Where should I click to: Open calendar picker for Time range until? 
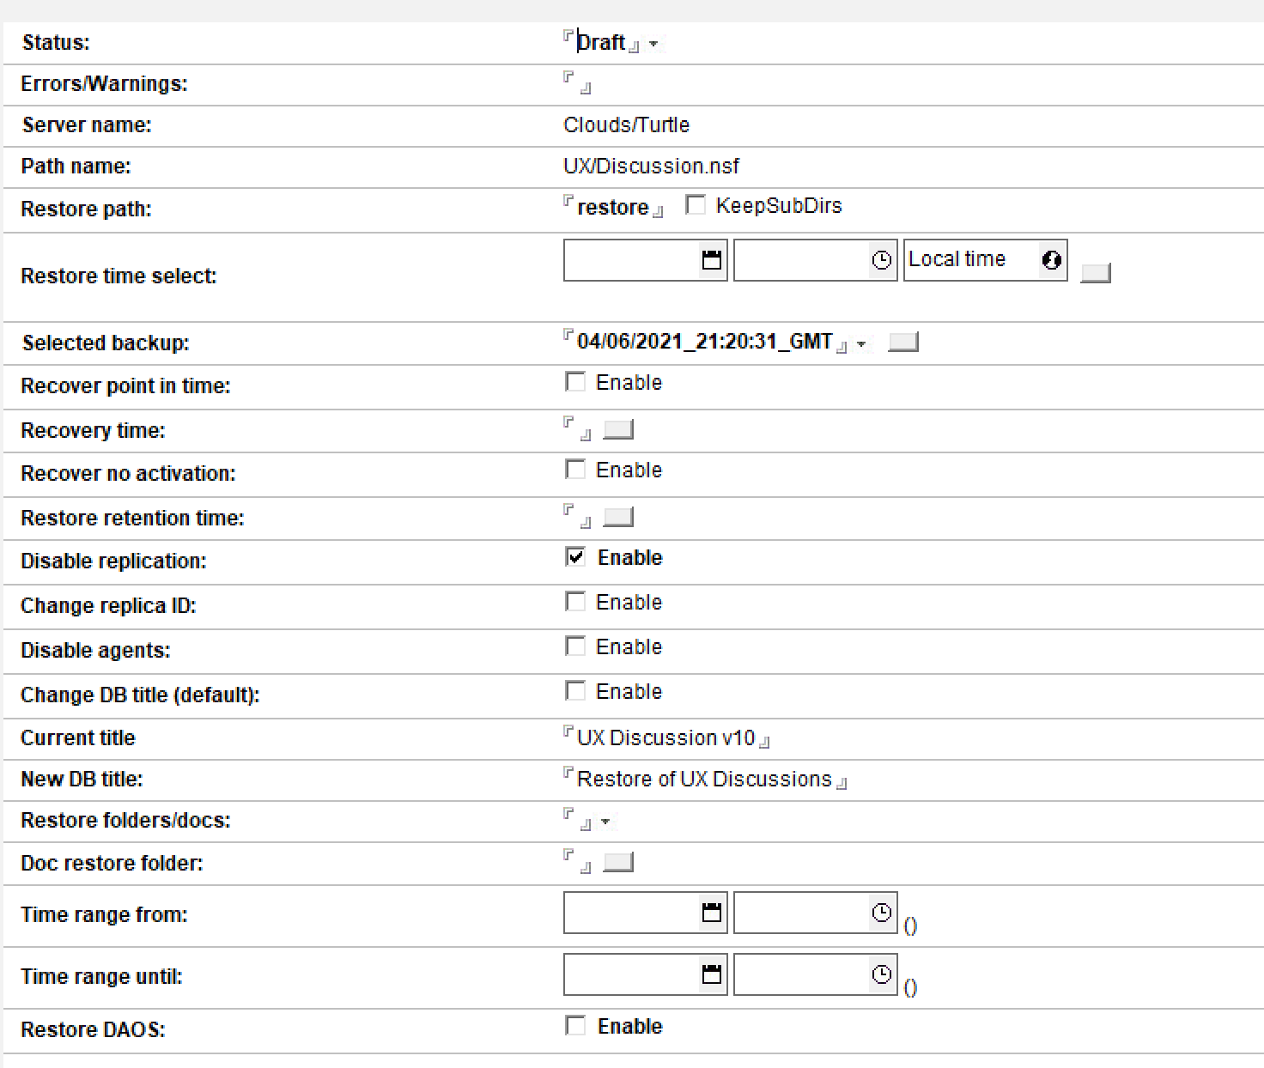[x=711, y=974]
